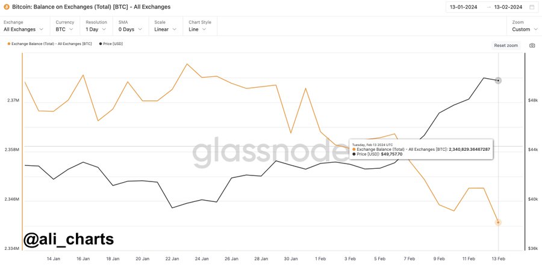Image resolution: width=542 pixels, height=265 pixels.
Task: Change Scale from Linear dropdown
Action: pos(165,29)
